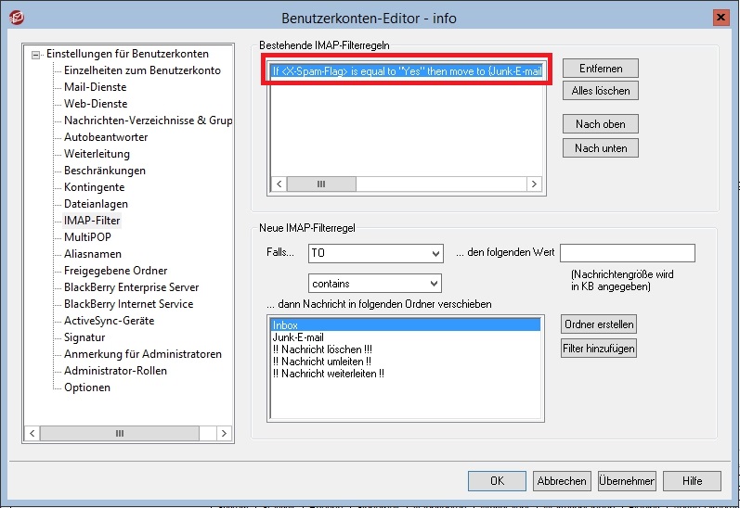Move rule up with Nach oben
This screenshot has width=740, height=508.
(x=600, y=124)
